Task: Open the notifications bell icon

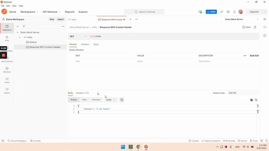Action: 235,12
